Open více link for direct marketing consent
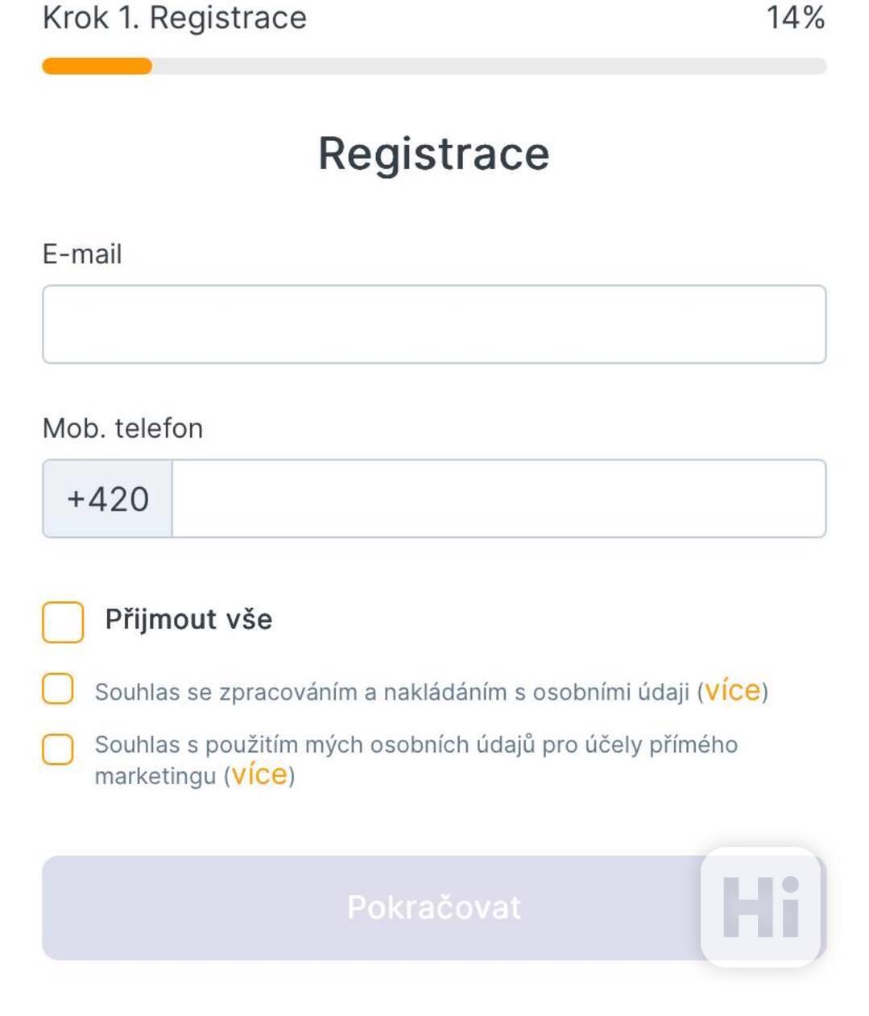 (259, 774)
